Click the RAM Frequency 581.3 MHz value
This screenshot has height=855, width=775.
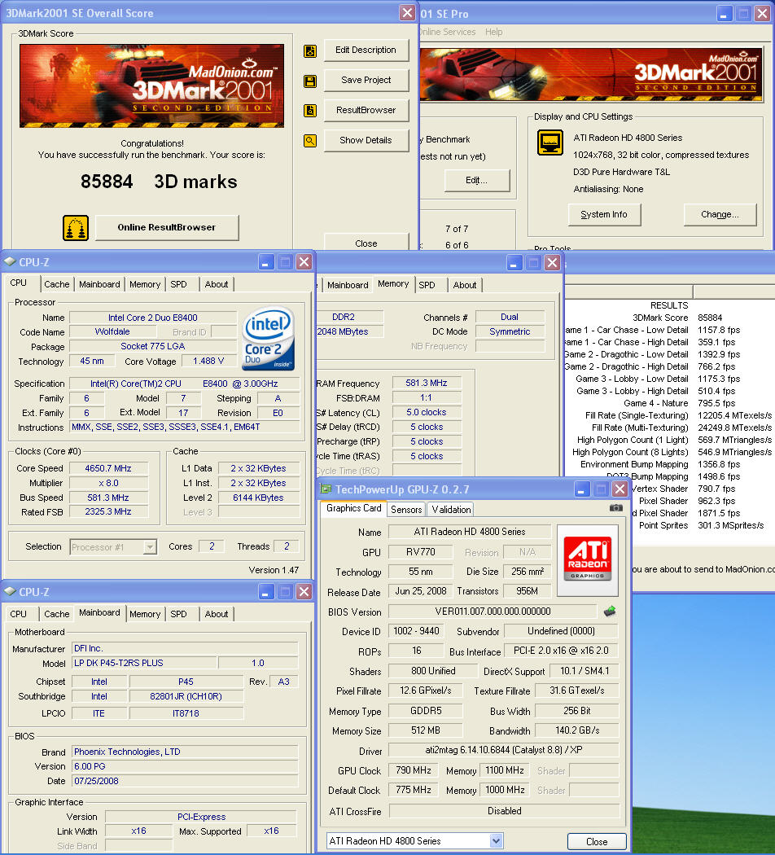point(427,383)
